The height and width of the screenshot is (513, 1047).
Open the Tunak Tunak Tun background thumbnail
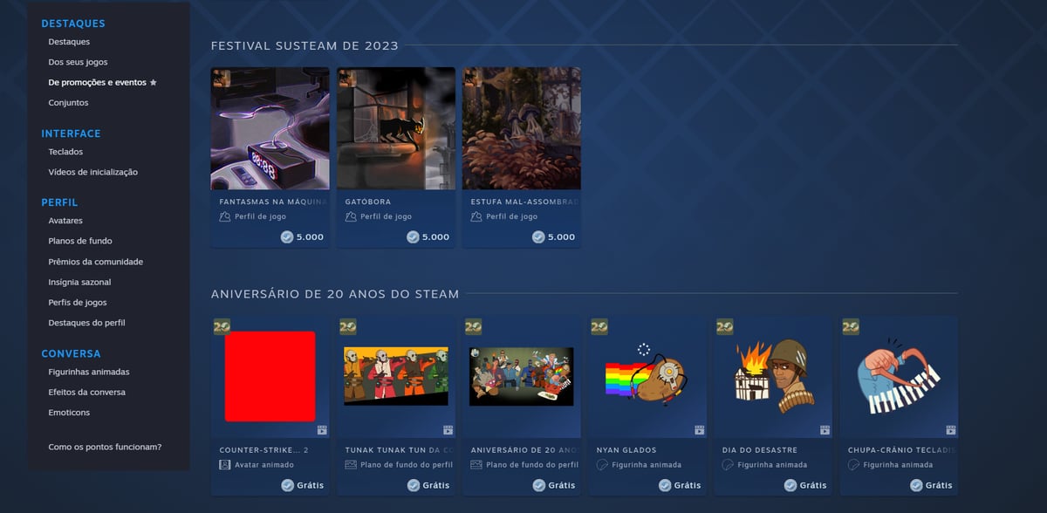396,376
